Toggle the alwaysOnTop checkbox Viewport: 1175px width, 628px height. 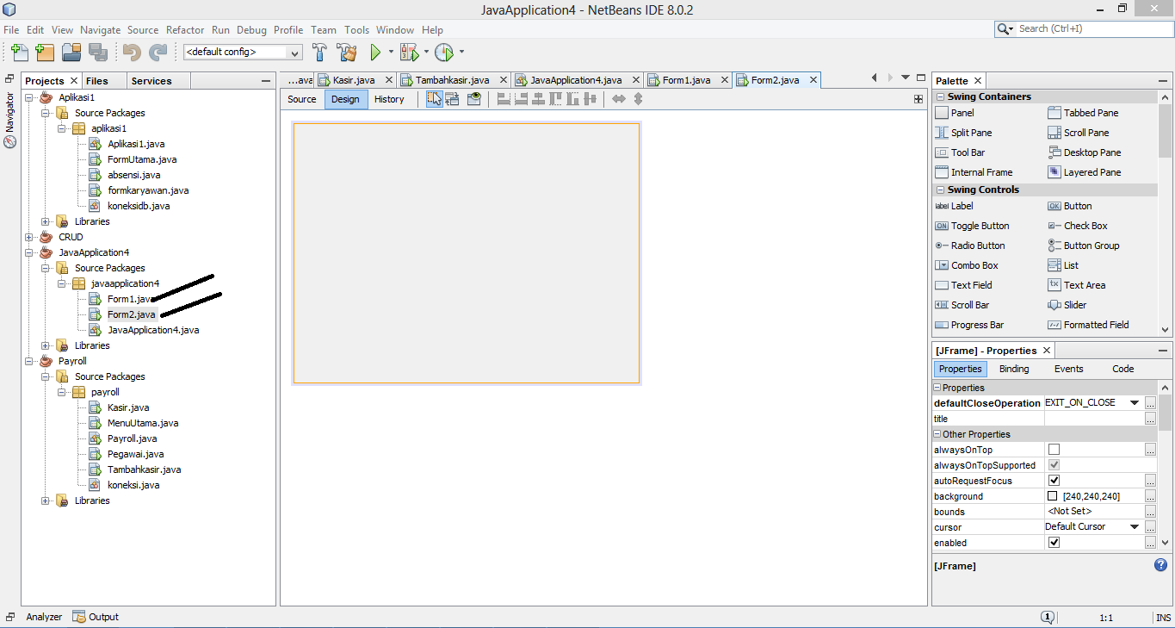pos(1054,450)
